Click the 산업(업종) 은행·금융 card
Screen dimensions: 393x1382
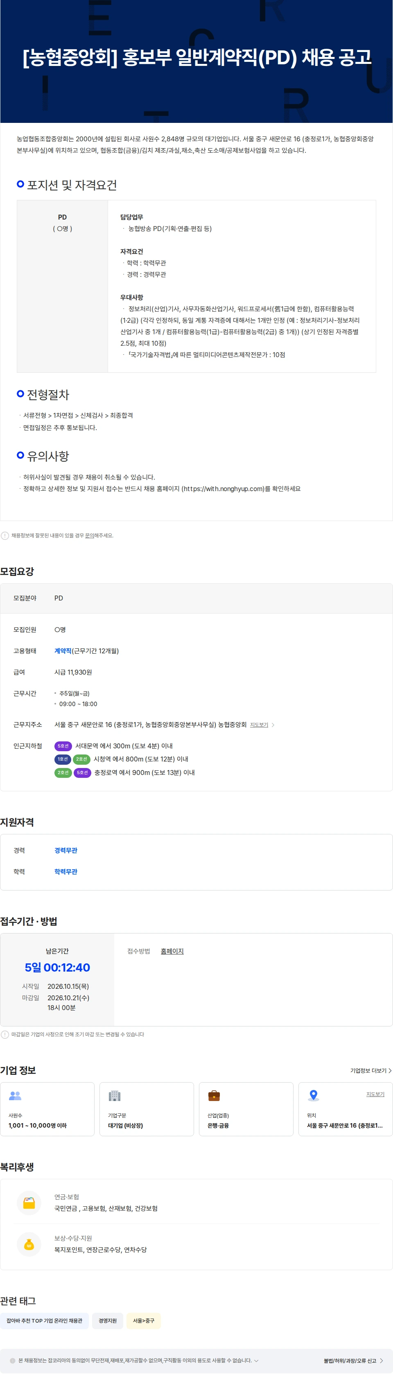(246, 1109)
